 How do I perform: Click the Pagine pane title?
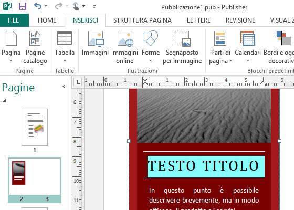[18, 88]
